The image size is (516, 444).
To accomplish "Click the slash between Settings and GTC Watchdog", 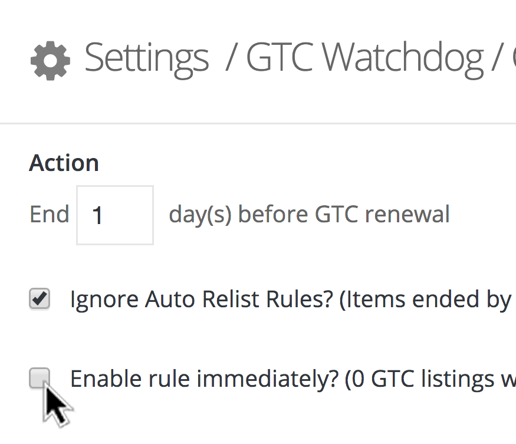I will (x=231, y=58).
